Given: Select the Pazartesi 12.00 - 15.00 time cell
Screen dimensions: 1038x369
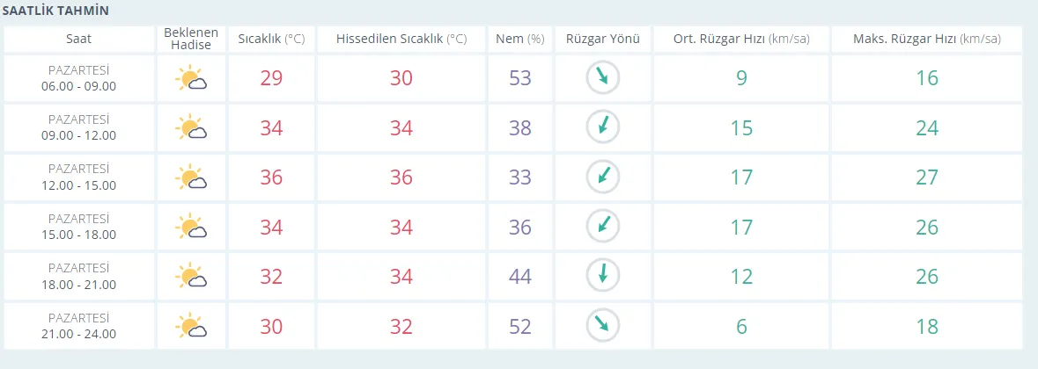Looking at the screenshot, I should (78, 177).
